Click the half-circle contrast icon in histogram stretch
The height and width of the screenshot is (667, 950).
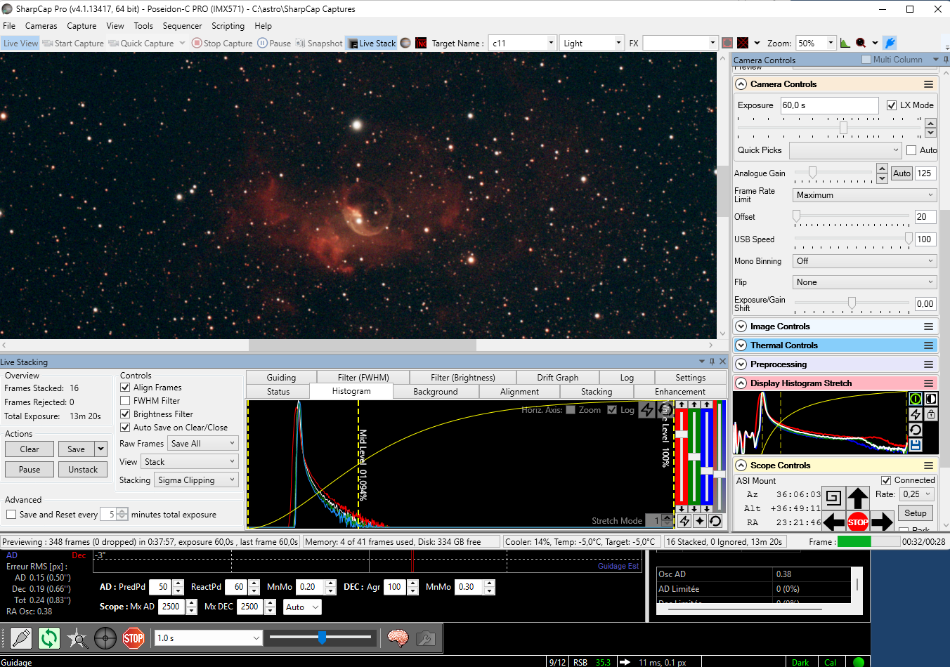point(930,399)
